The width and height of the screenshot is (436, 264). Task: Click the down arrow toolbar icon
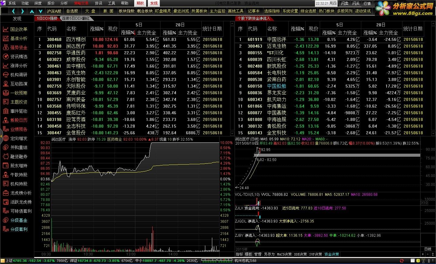[x=41, y=11]
